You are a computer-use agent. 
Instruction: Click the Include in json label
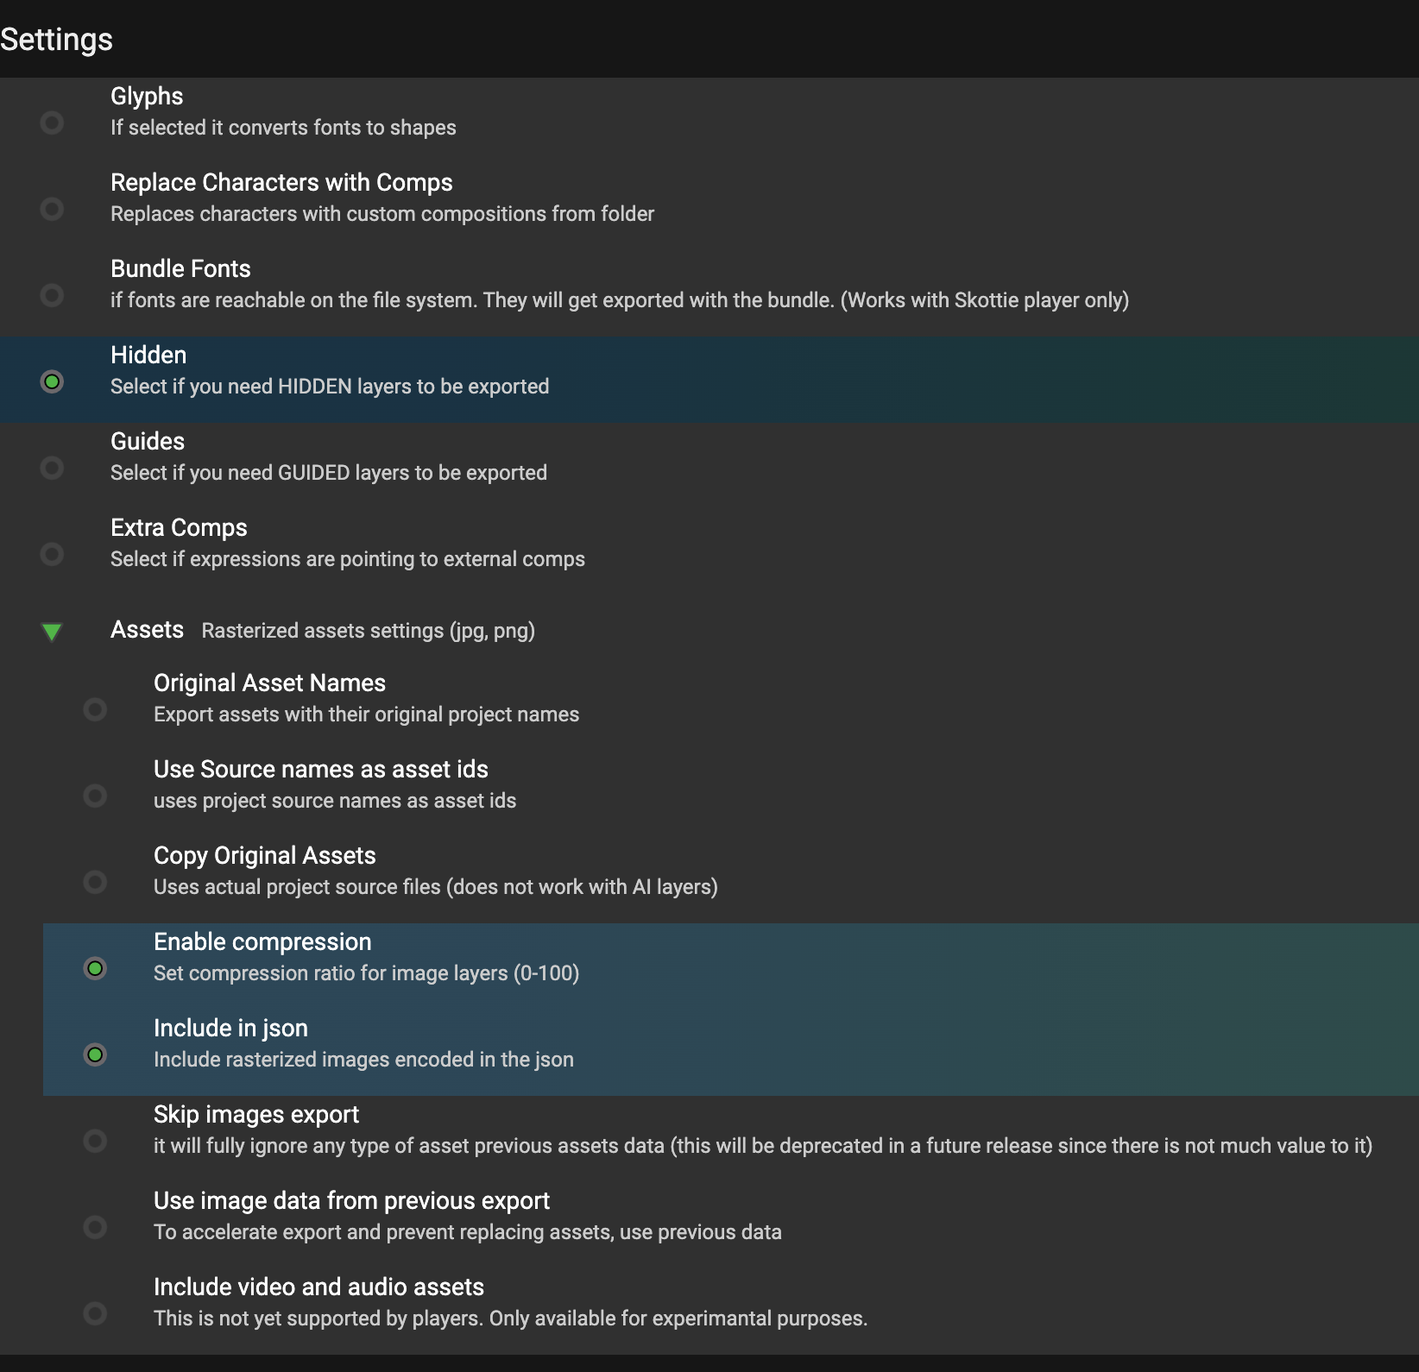tap(230, 1028)
